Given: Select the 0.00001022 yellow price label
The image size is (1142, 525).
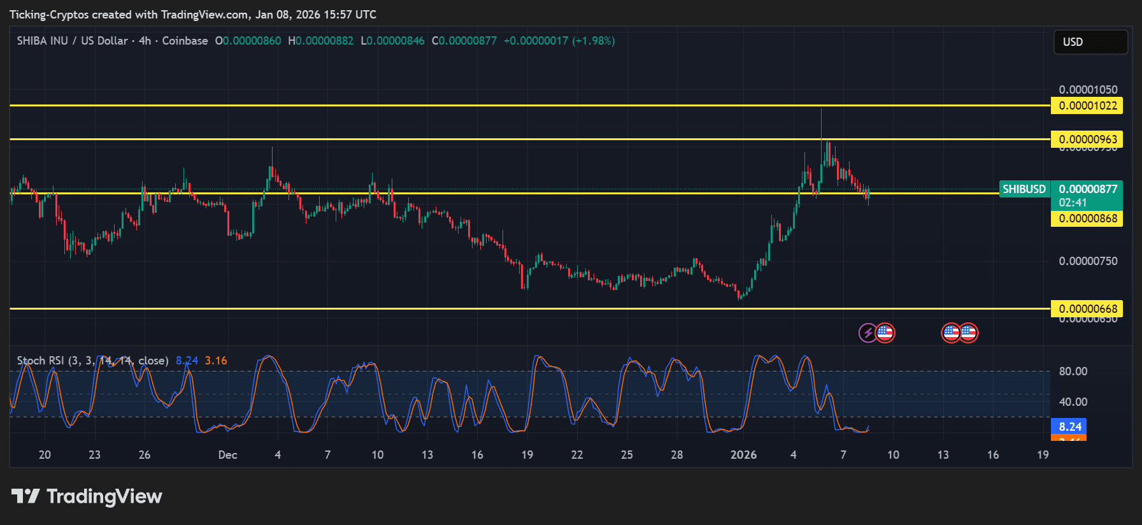Looking at the screenshot, I should pyautogui.click(x=1087, y=106).
